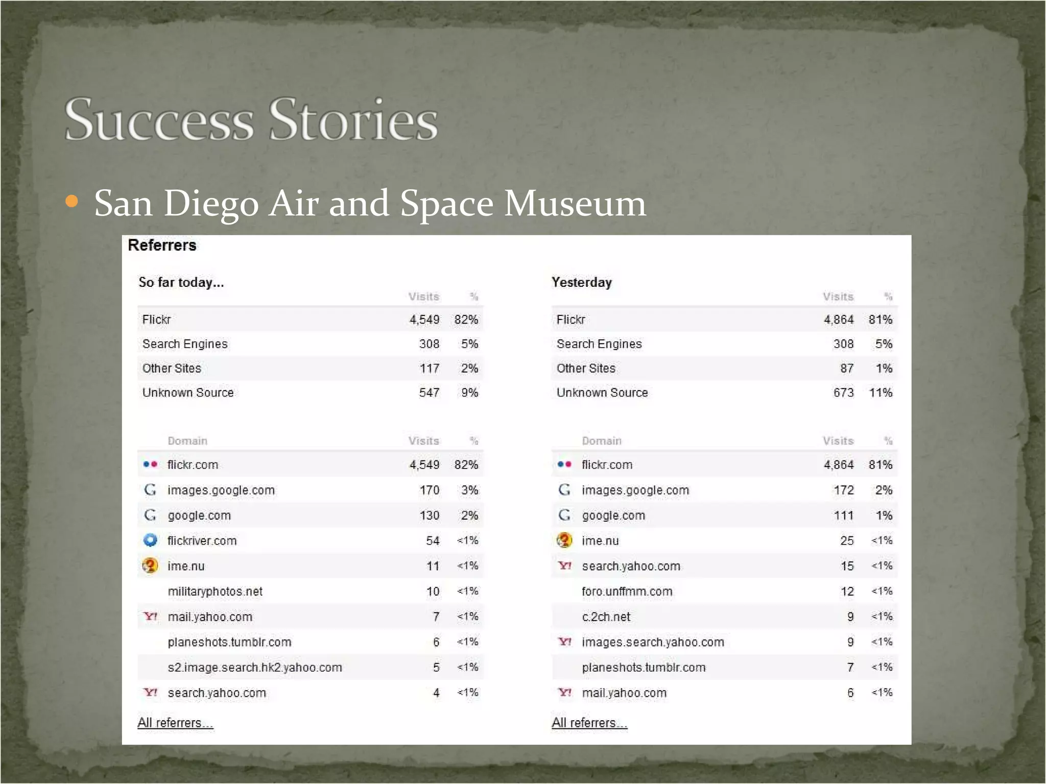The width and height of the screenshot is (1046, 784).
Task: Click the Google icon beside images.google.com today
Action: (150, 490)
